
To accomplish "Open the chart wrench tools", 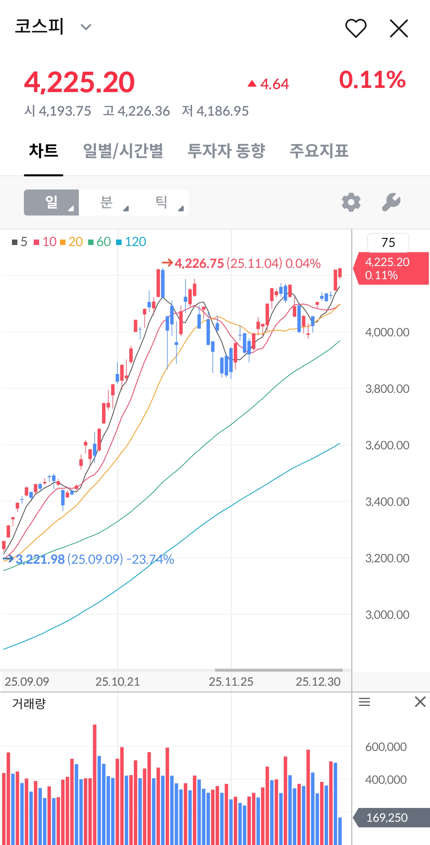I will 391,202.
